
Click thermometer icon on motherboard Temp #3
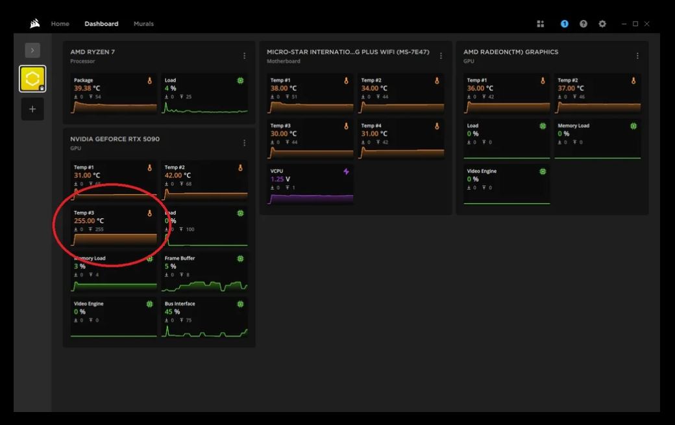coord(346,126)
